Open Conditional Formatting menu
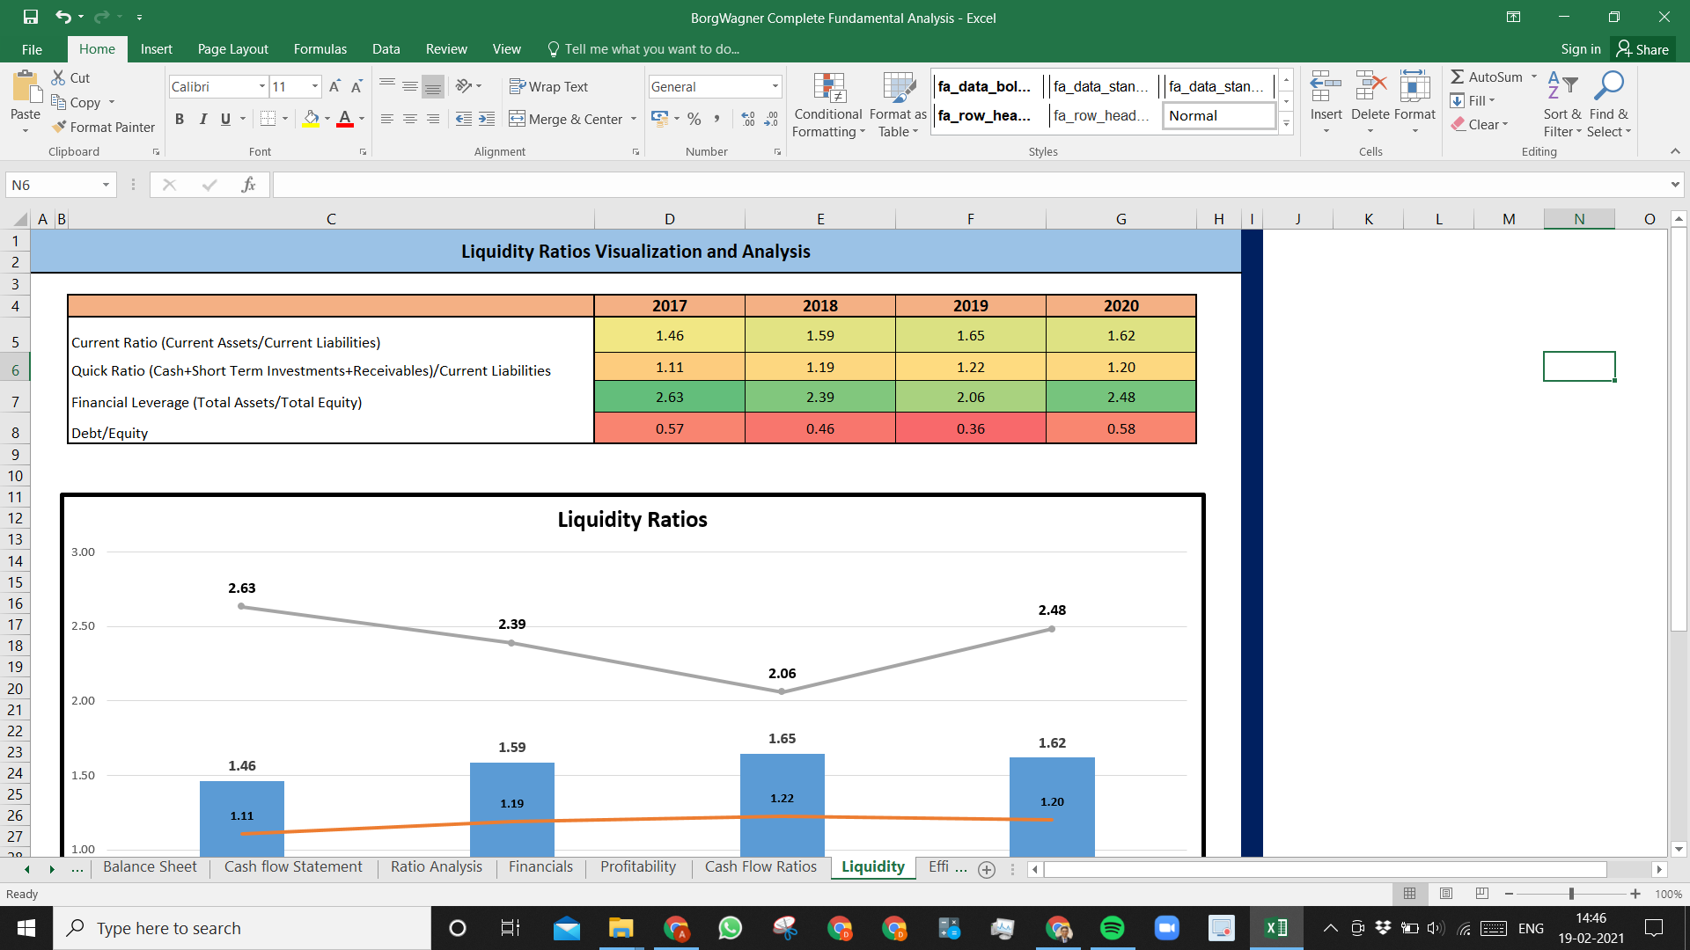 (827, 106)
